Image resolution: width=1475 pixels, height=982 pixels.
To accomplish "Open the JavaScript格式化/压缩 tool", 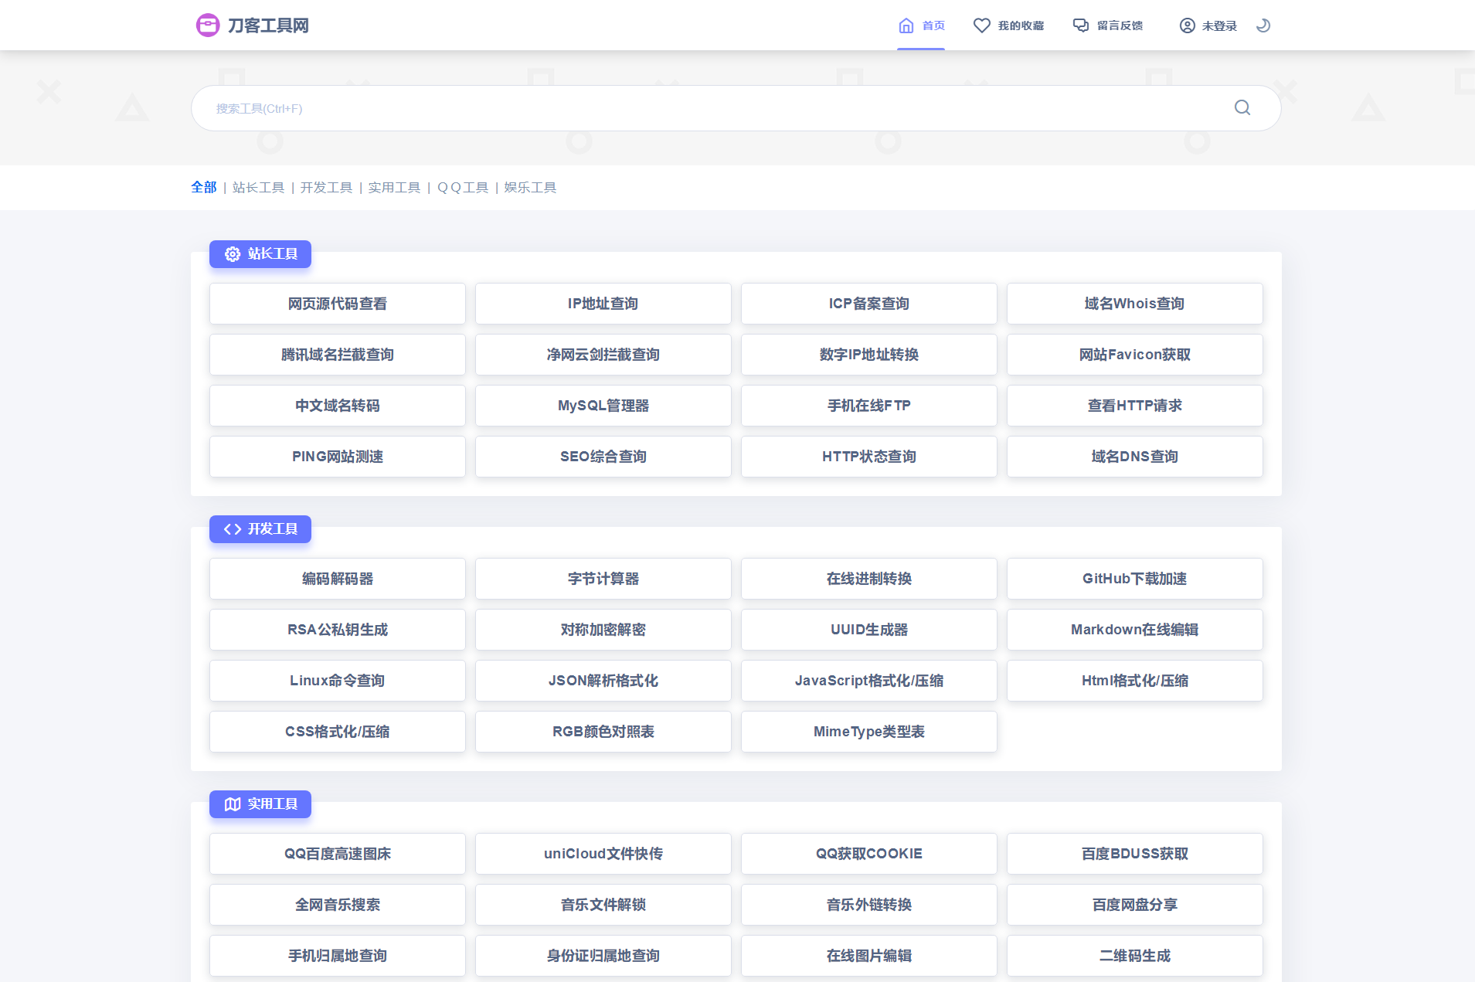I will pos(869,681).
